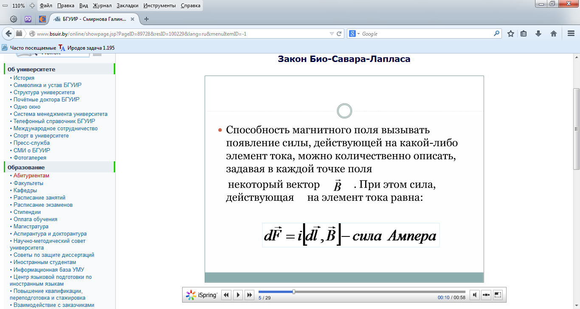Show bookmarks list icon
Screen dimensions: 580x309
pos(524,34)
